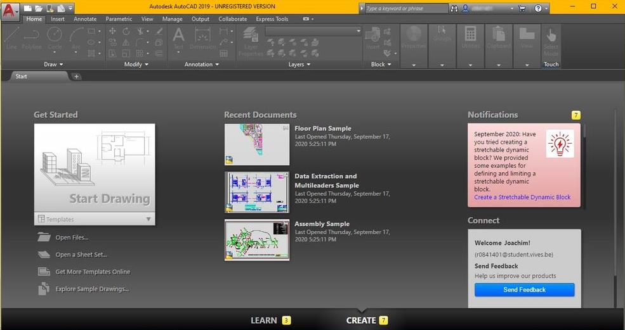The width and height of the screenshot is (625, 330).
Task: Click the new tab plus icon
Action: point(77,77)
